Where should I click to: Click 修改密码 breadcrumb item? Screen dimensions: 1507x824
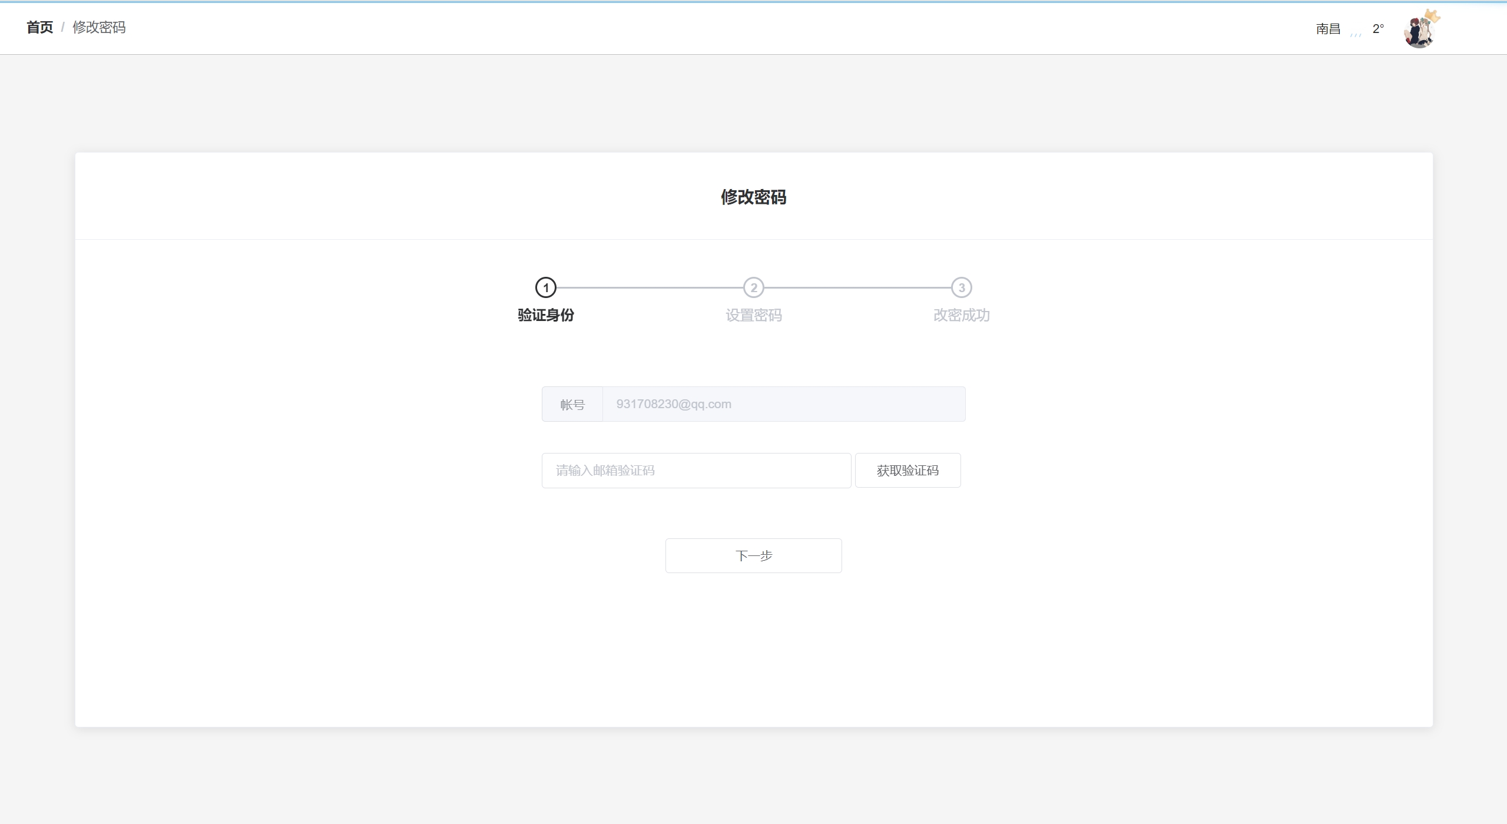[99, 27]
